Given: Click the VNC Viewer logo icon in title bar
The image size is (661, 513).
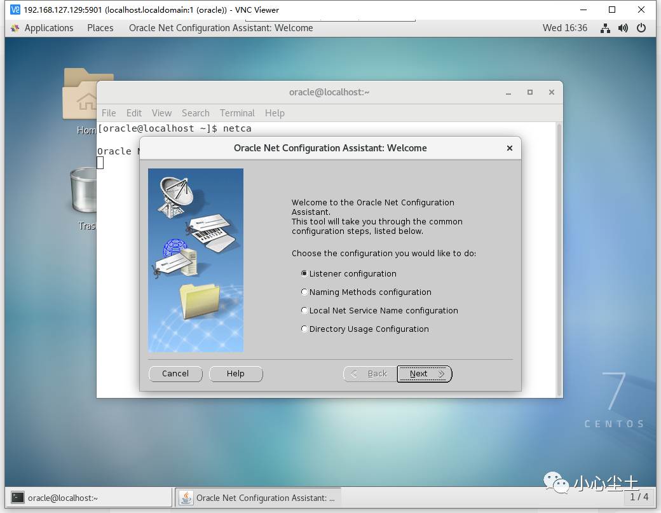Looking at the screenshot, I should 15,10.
